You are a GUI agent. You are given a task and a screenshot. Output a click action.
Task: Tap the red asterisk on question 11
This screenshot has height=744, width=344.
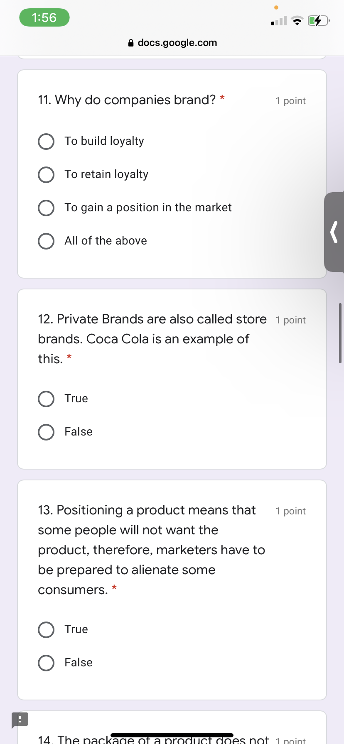click(x=222, y=98)
